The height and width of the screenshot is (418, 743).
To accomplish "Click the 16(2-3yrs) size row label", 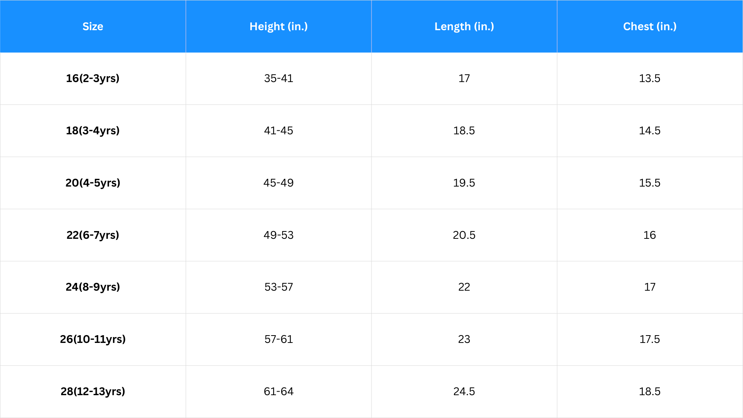I will (93, 78).
